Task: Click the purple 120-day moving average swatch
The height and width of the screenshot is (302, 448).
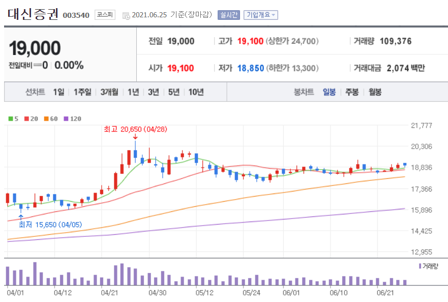Action: pyautogui.click(x=66, y=119)
